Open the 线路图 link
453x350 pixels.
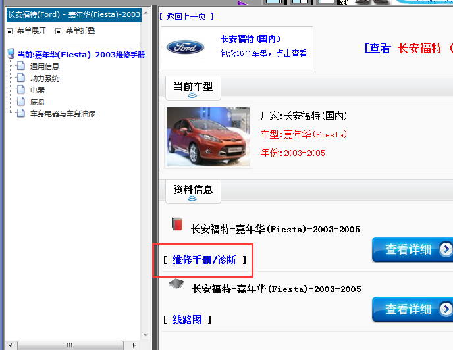[187, 320]
